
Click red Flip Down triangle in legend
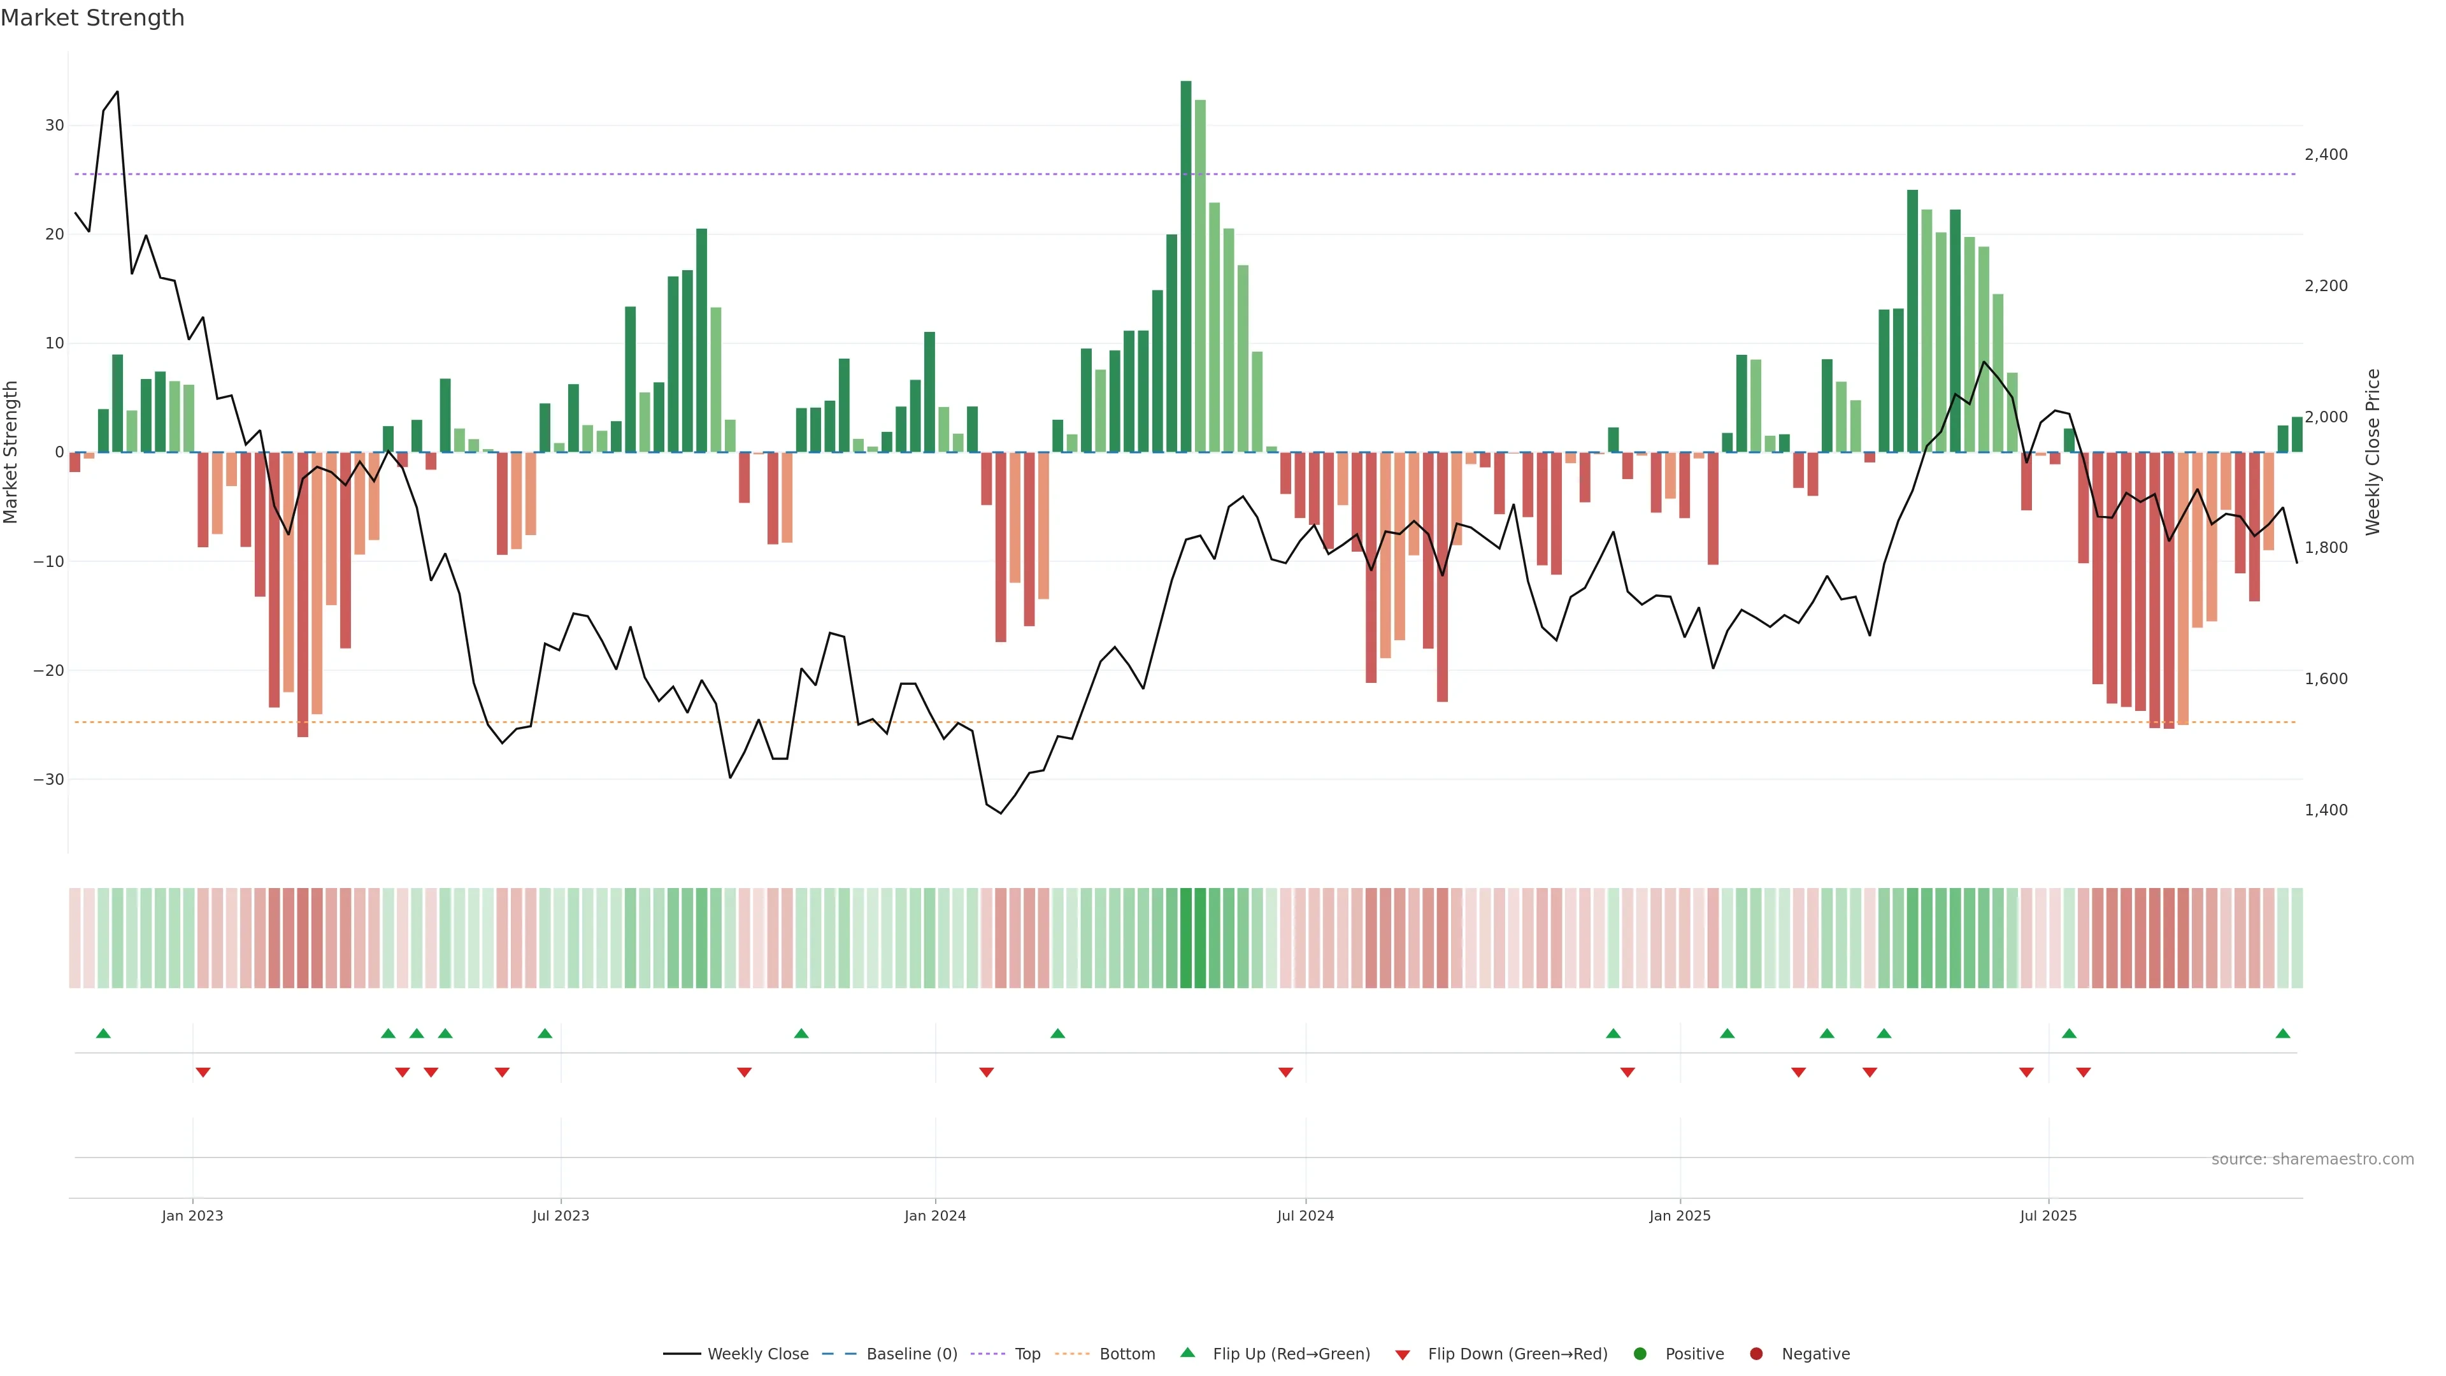(x=1403, y=1355)
